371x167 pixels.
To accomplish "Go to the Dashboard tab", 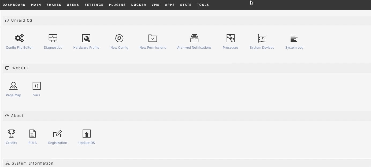I will click(14, 5).
